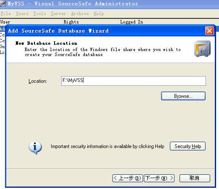Open the Server menu
This screenshot has width=219, height=189.
pyautogui.click(x=58, y=14)
